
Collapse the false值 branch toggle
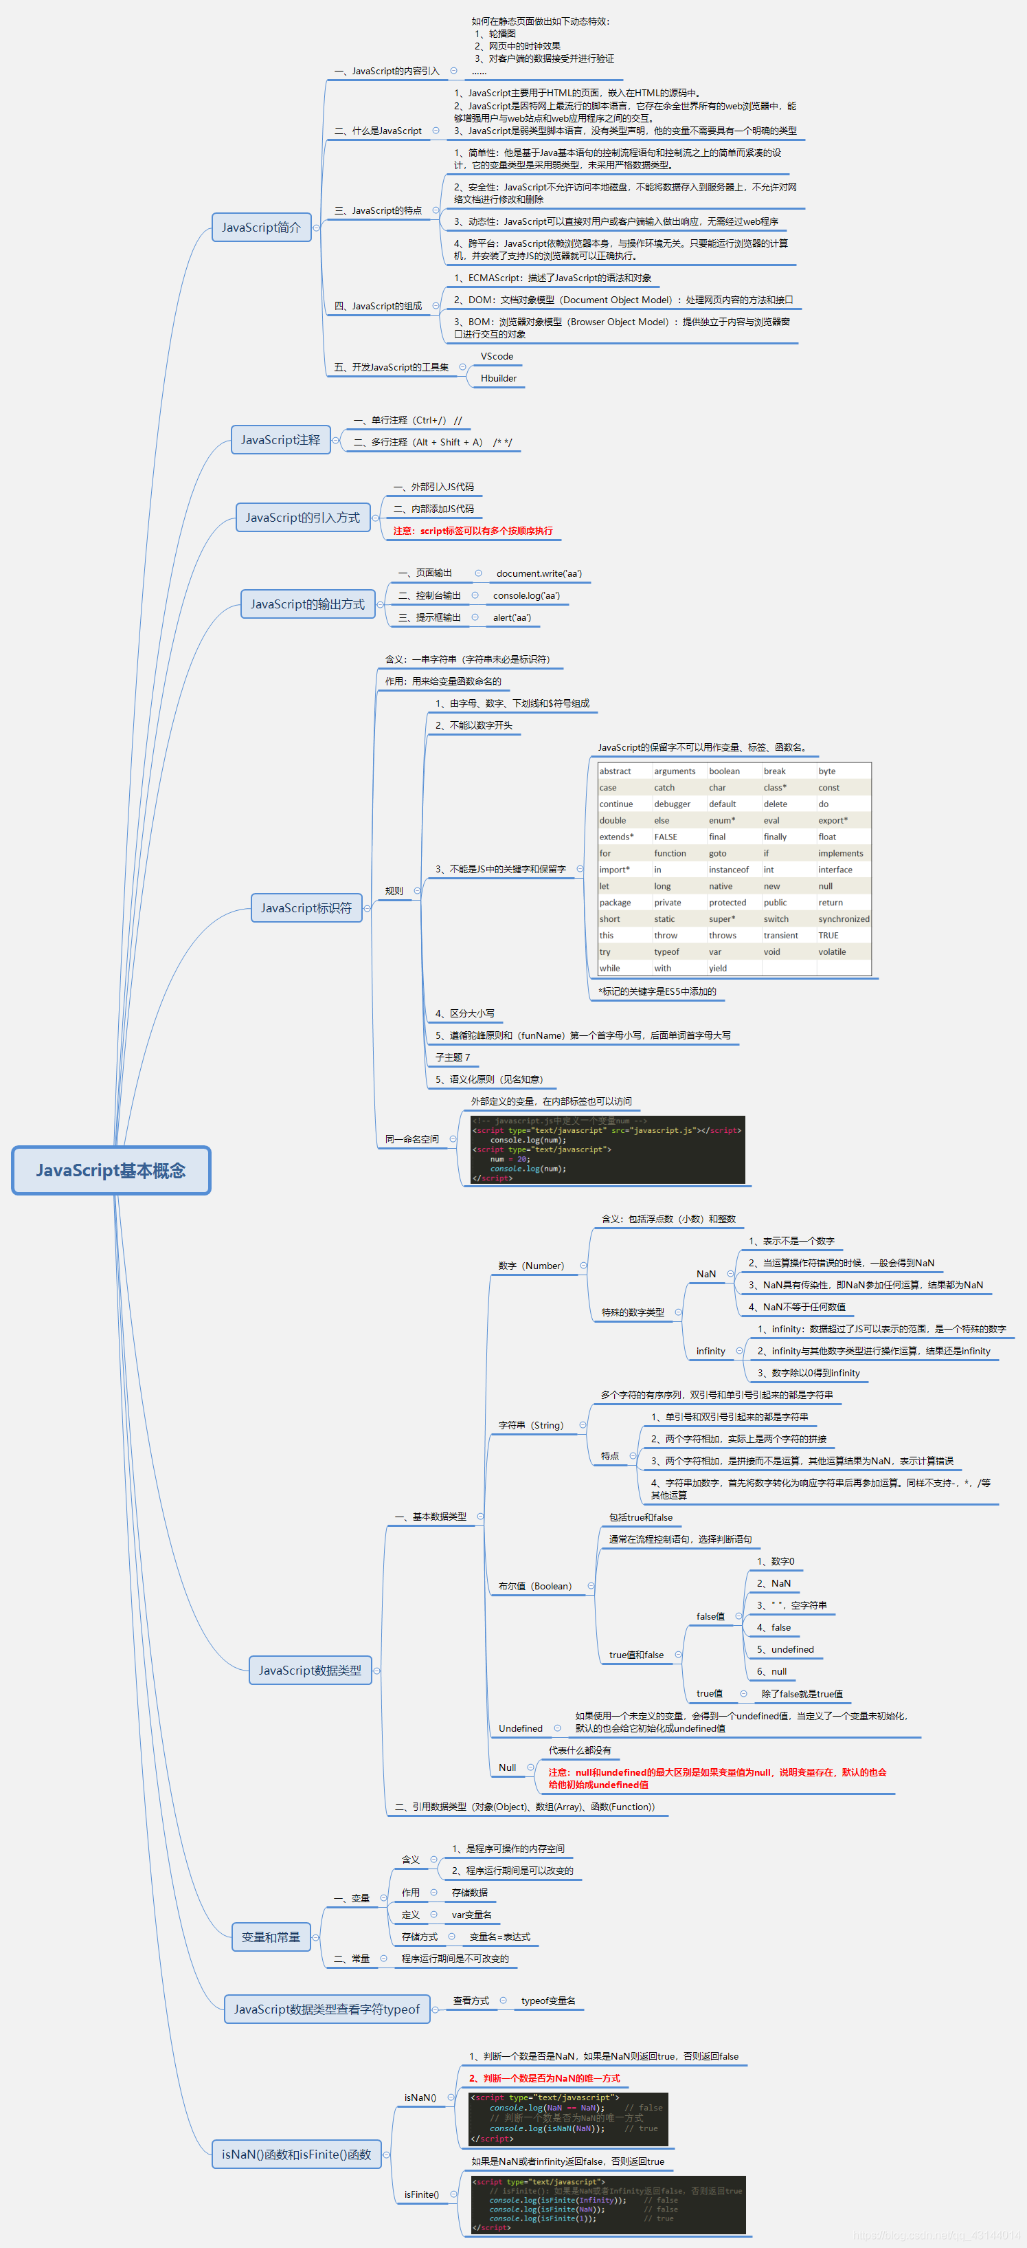[739, 1616]
